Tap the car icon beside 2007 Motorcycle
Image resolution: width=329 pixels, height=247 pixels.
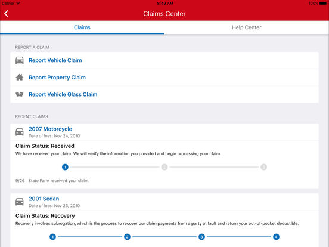[20, 132]
